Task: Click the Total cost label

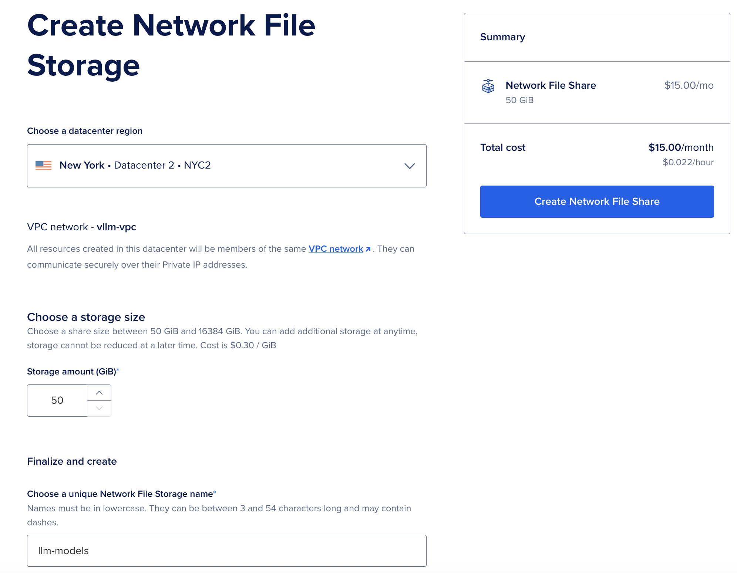Action: [502, 148]
